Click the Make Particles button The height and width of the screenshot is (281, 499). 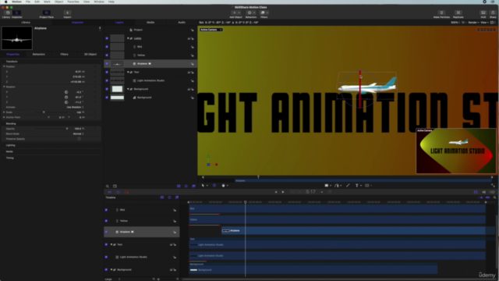(441, 13)
